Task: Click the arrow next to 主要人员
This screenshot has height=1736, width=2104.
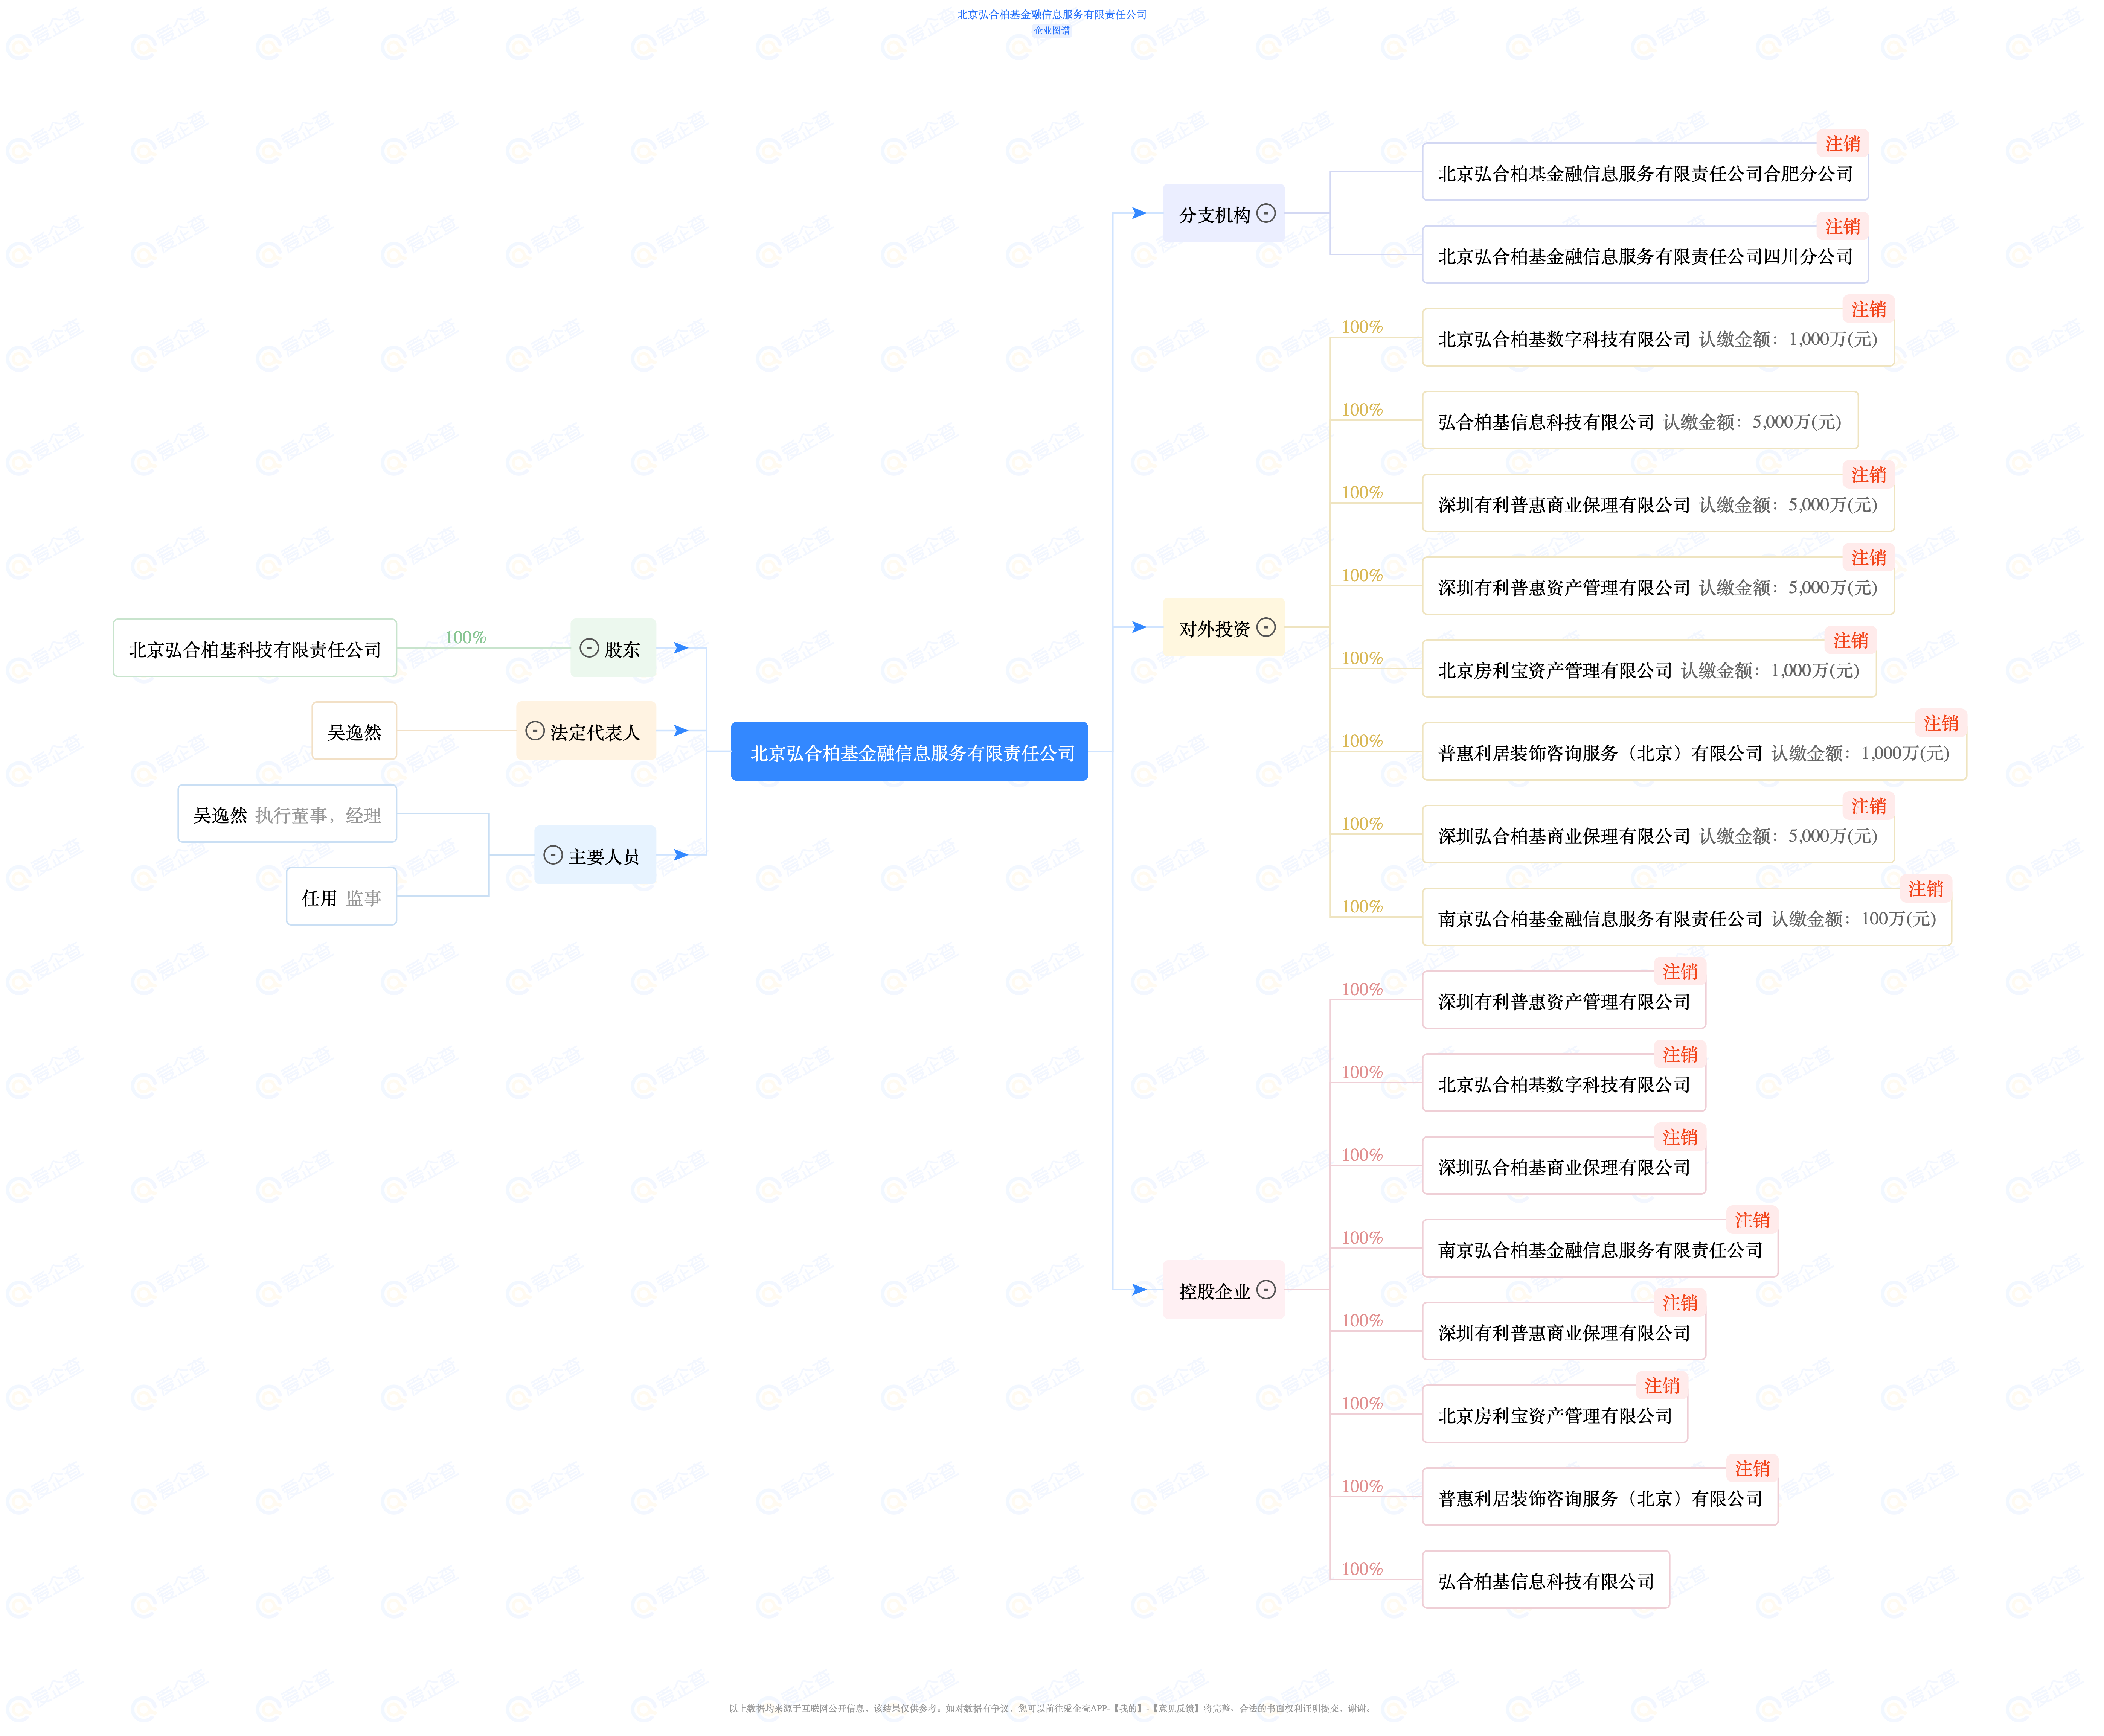Action: 680,855
